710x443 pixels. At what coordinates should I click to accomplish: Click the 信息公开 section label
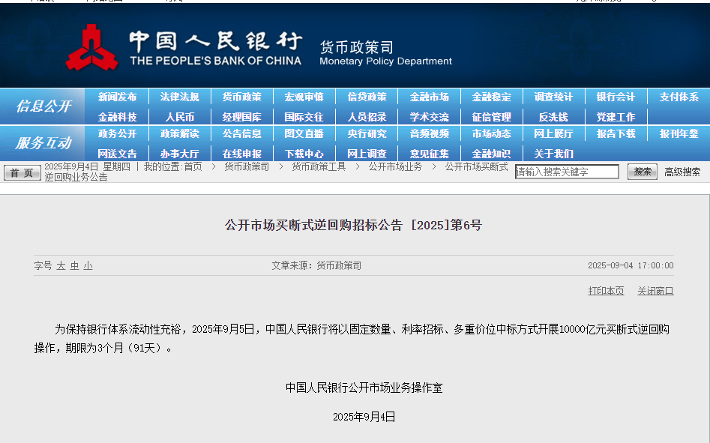[x=43, y=106]
